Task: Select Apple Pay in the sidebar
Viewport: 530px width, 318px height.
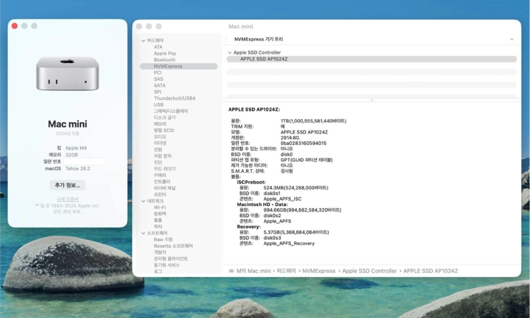Action: pyautogui.click(x=165, y=53)
